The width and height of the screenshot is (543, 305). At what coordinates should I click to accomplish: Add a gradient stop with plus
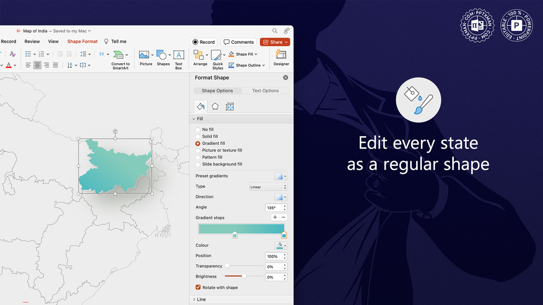coord(275,217)
